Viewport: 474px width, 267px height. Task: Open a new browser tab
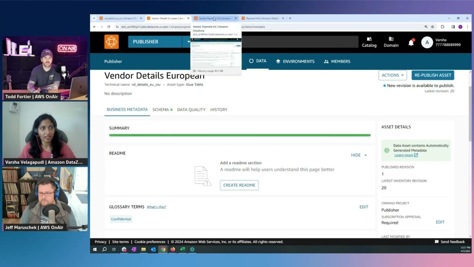290,18
